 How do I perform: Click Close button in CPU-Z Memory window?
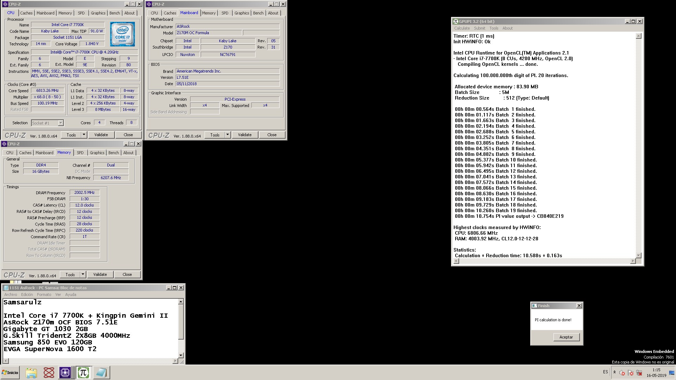tap(127, 274)
